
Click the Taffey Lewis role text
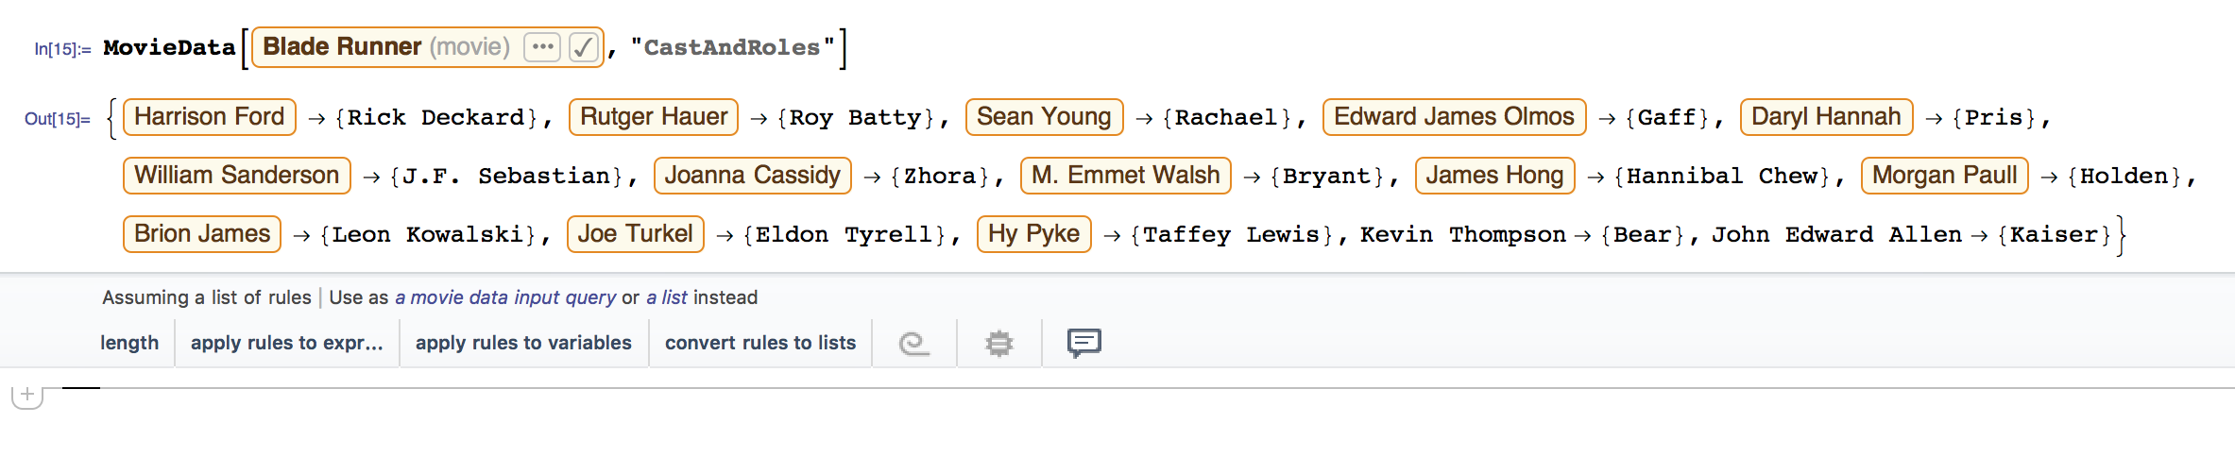(x=1231, y=235)
